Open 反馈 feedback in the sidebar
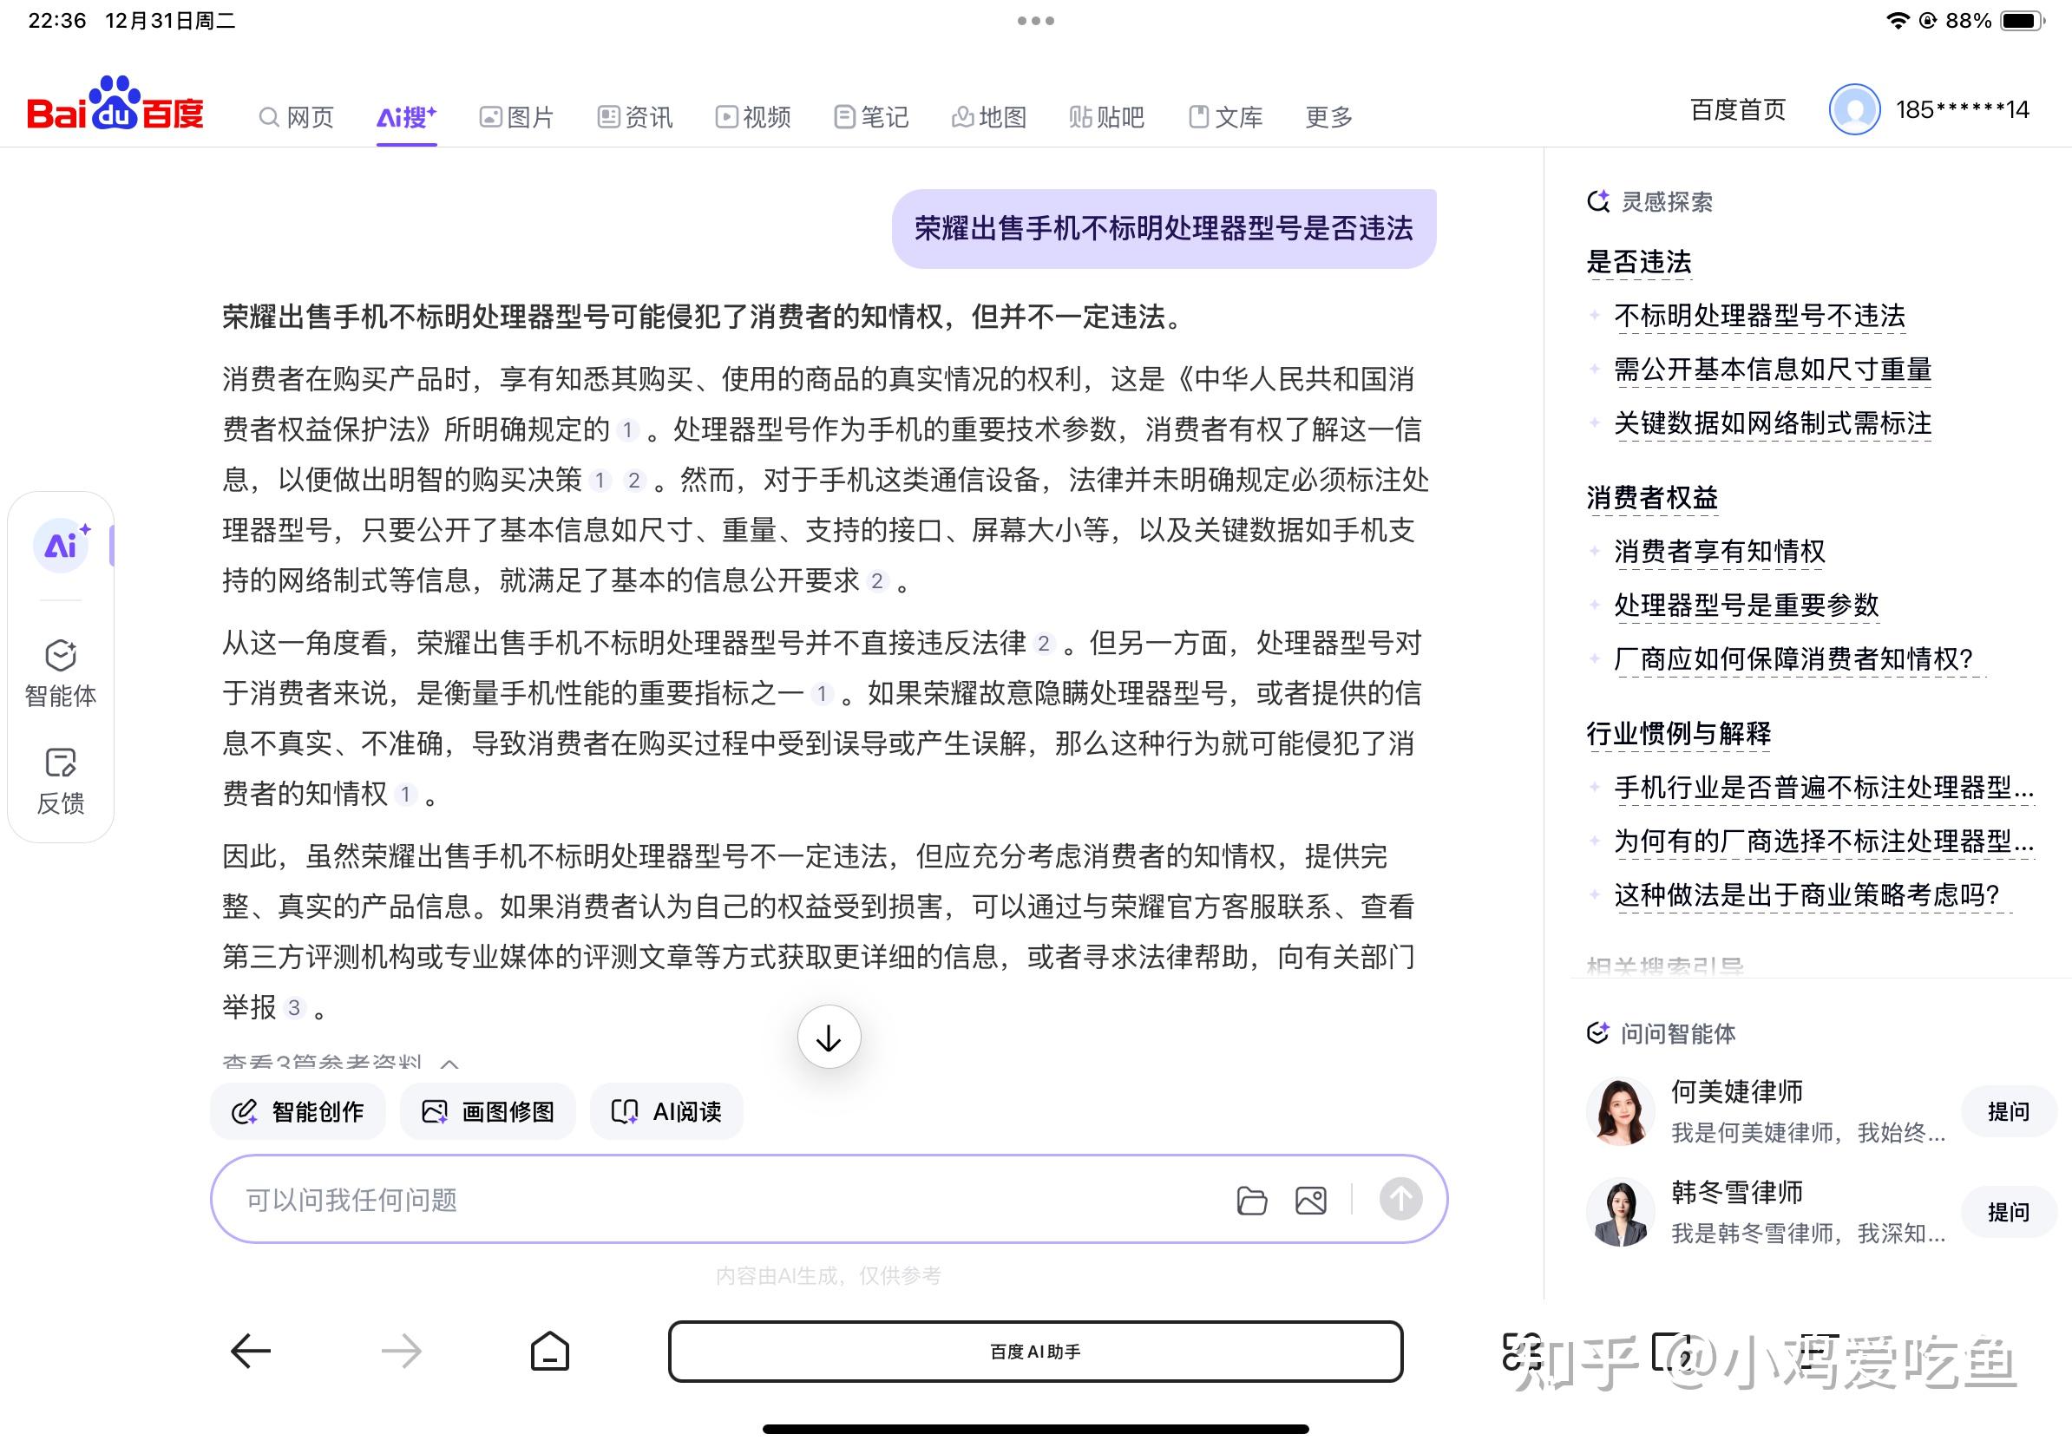 click(61, 782)
